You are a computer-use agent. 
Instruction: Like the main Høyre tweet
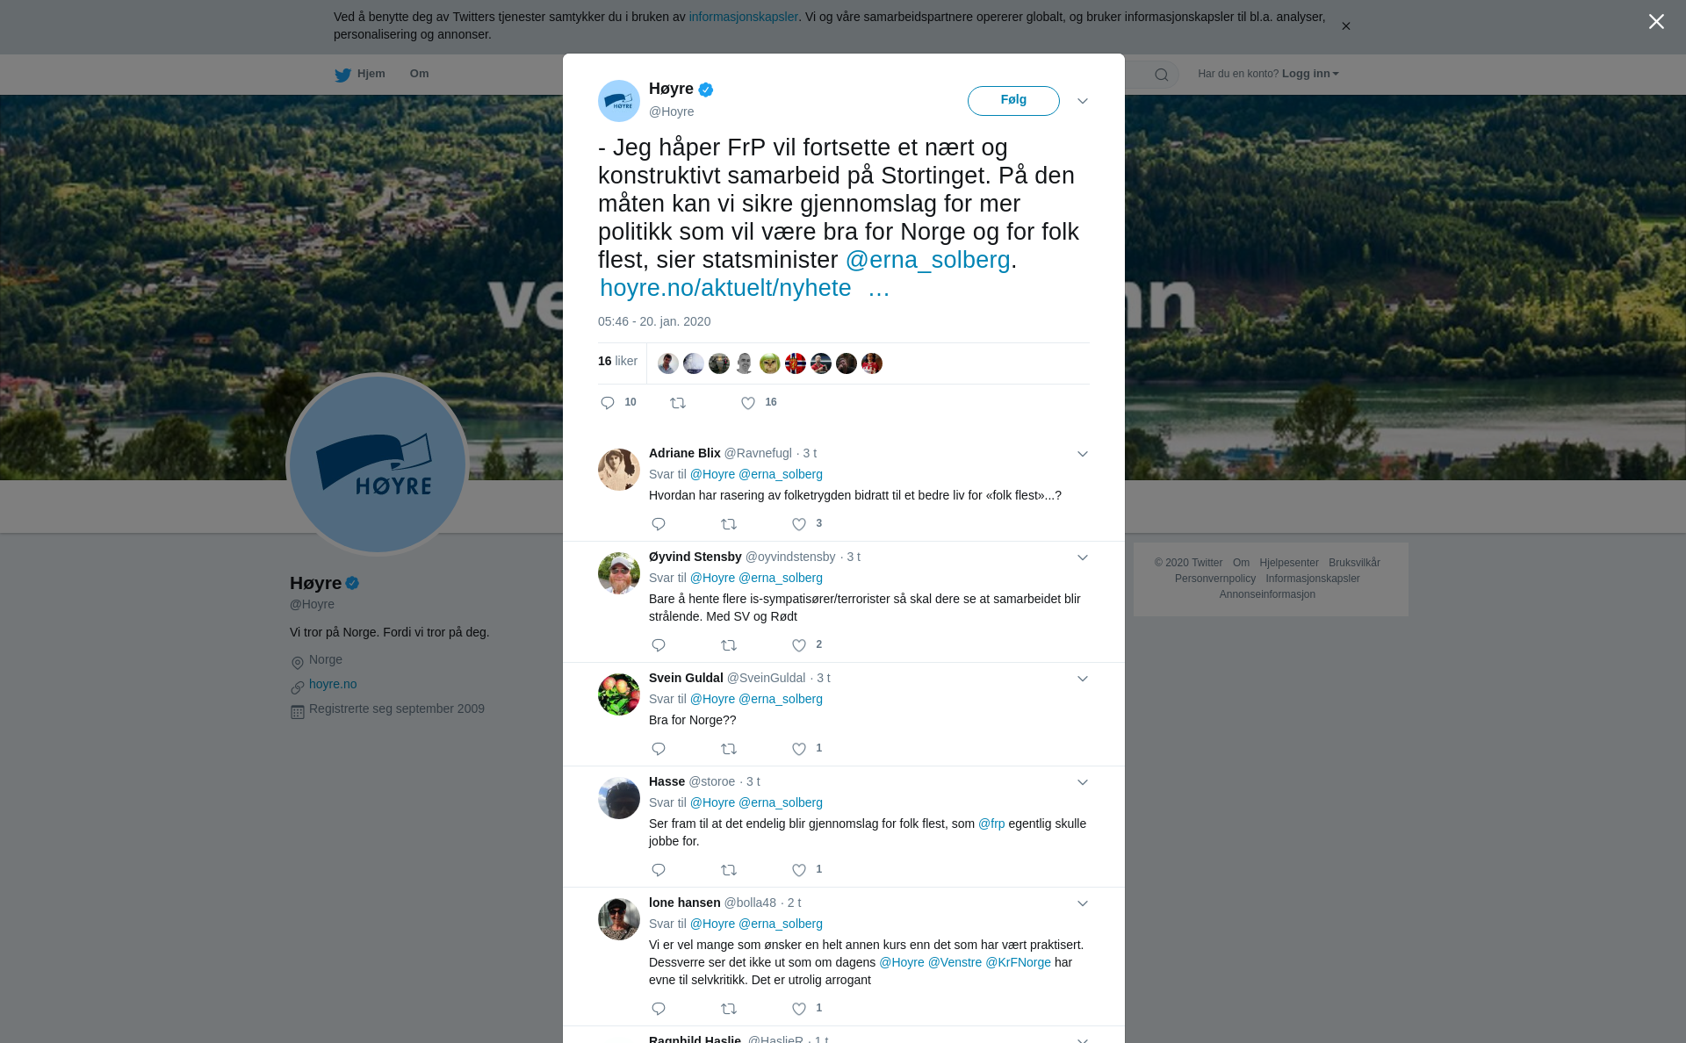click(x=748, y=403)
